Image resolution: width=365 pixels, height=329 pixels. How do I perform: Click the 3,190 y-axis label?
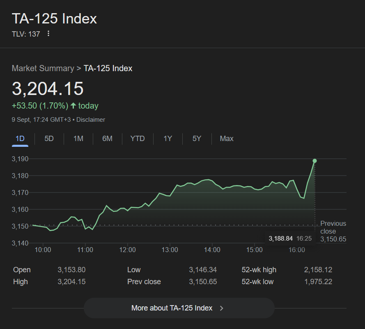(x=20, y=159)
